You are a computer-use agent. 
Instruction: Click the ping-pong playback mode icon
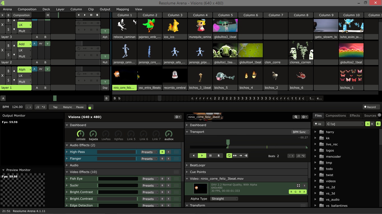(235, 156)
